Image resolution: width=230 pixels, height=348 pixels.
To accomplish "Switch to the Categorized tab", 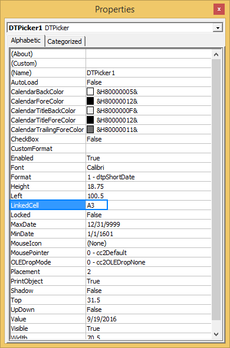I will coord(65,41).
